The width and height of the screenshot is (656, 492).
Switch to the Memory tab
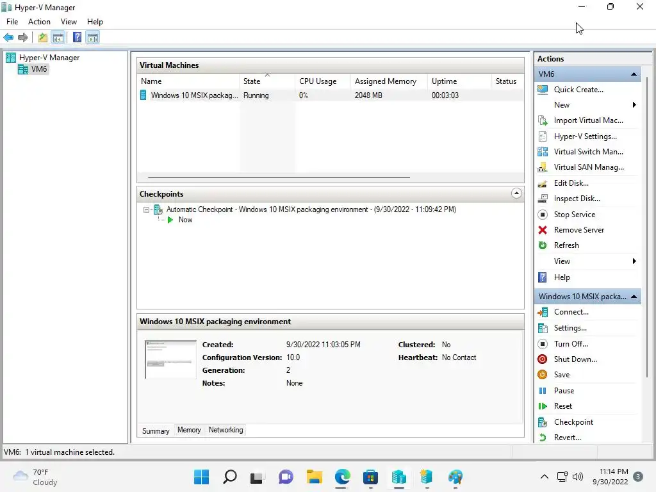pos(189,430)
